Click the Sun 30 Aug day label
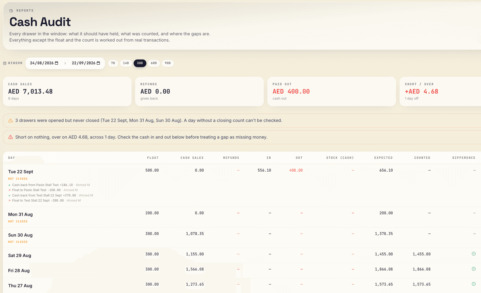481x293 pixels. 20,235
